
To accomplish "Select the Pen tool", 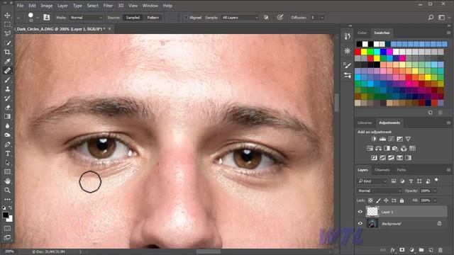I will click(8, 144).
